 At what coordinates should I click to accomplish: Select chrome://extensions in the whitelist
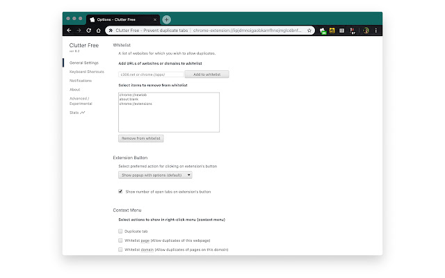click(x=136, y=104)
